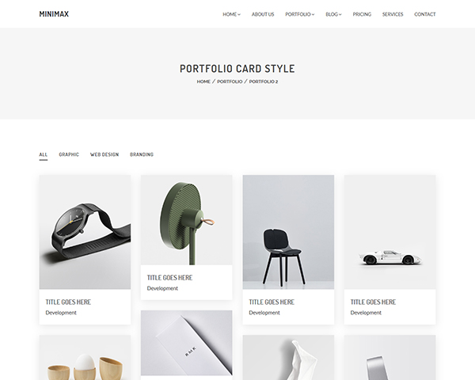Open the Contact page
This screenshot has width=475, height=380.
click(424, 14)
